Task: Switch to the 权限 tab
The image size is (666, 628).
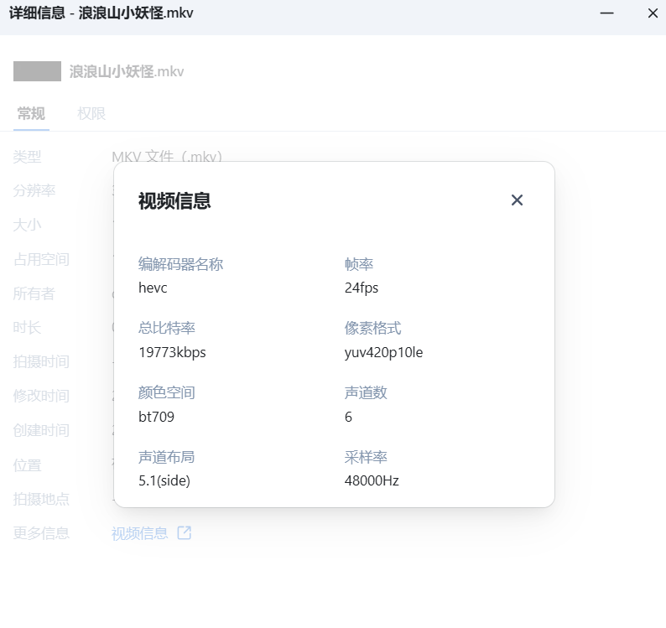Action: click(x=91, y=113)
